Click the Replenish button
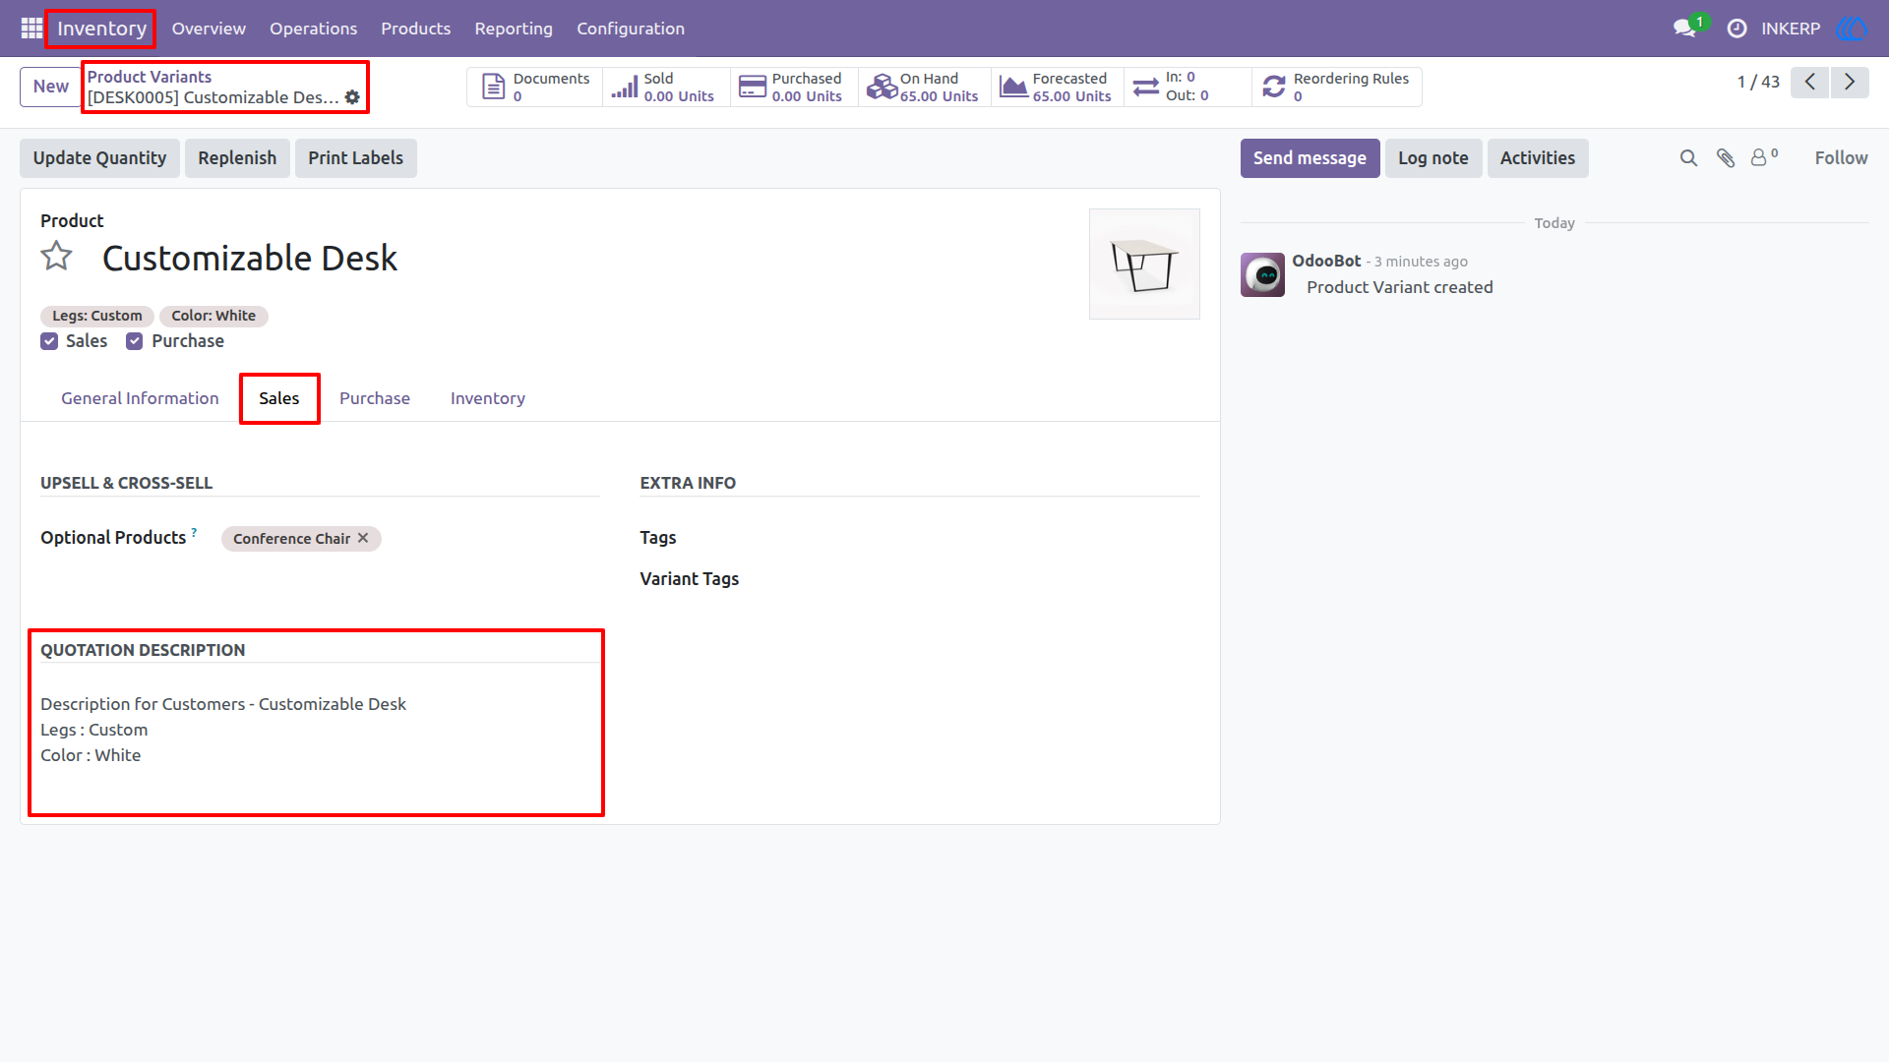1889x1062 pixels. 237,158
